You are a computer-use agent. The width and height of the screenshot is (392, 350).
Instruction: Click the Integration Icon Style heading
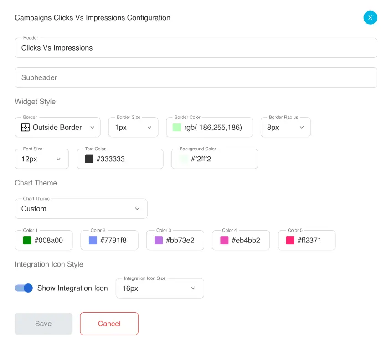click(49, 264)
